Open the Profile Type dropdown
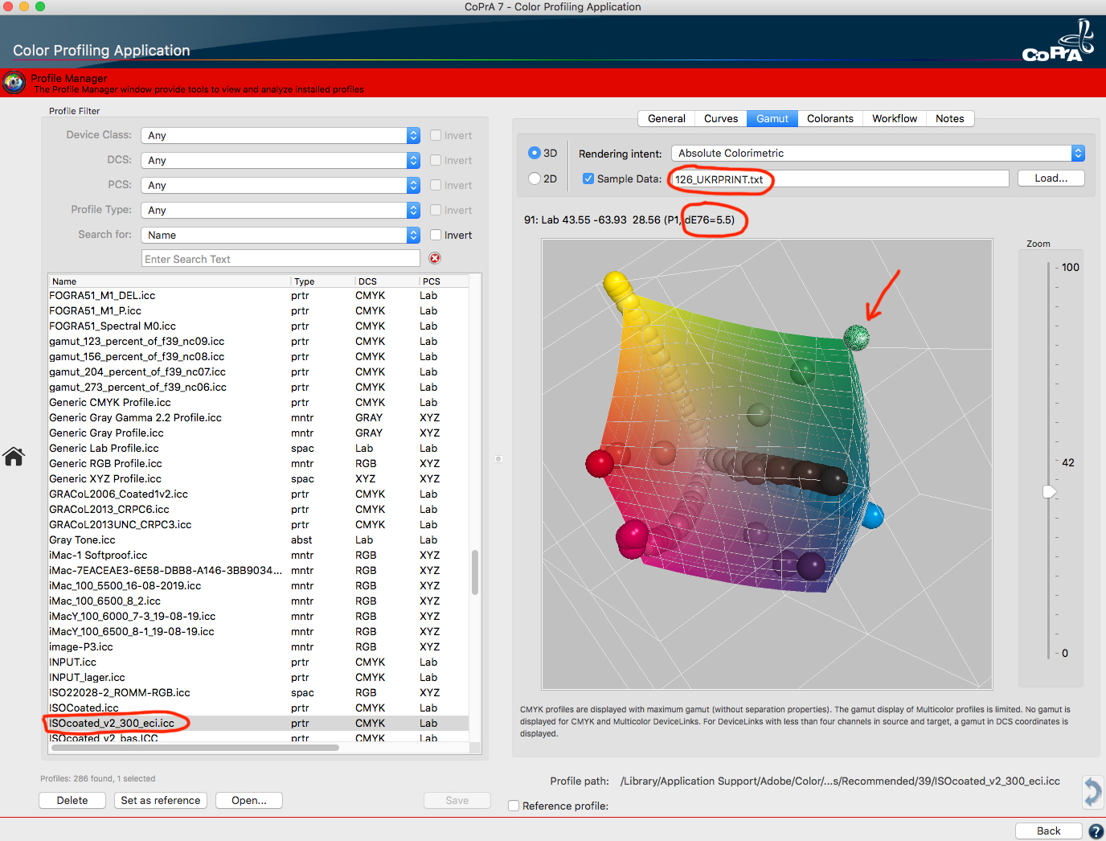1106x841 pixels. coord(281,210)
